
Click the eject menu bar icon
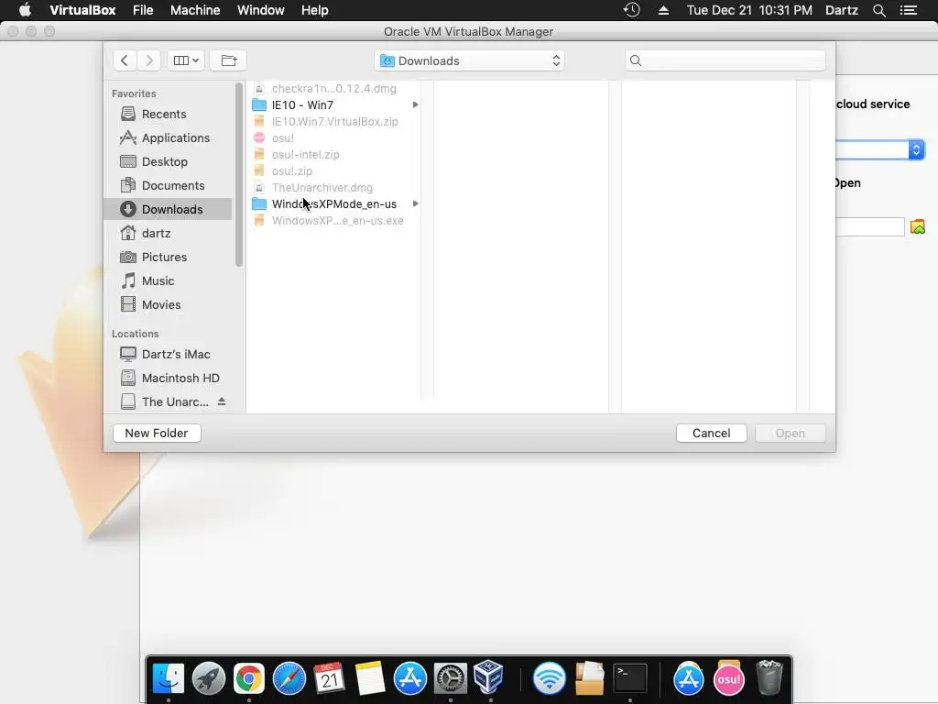point(663,10)
